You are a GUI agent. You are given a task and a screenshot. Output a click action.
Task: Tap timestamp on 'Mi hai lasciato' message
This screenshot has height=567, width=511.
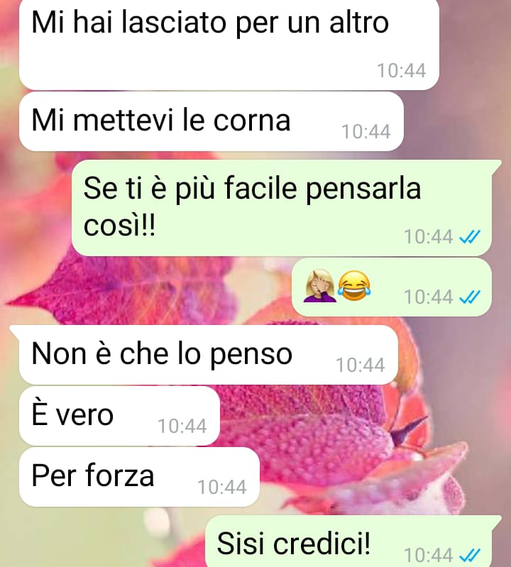(x=402, y=70)
